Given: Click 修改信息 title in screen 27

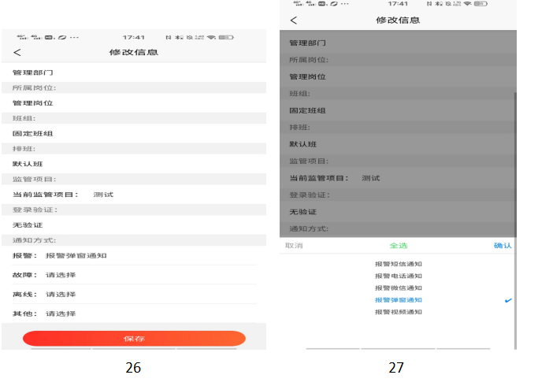Looking at the screenshot, I should (x=398, y=20).
